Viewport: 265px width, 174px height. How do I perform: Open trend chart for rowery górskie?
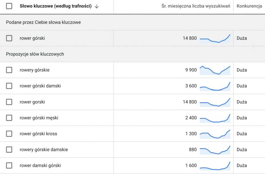tap(215, 70)
